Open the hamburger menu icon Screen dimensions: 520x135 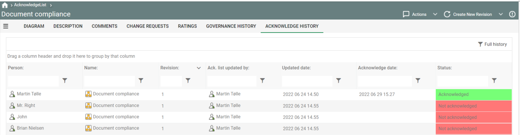coord(6,26)
